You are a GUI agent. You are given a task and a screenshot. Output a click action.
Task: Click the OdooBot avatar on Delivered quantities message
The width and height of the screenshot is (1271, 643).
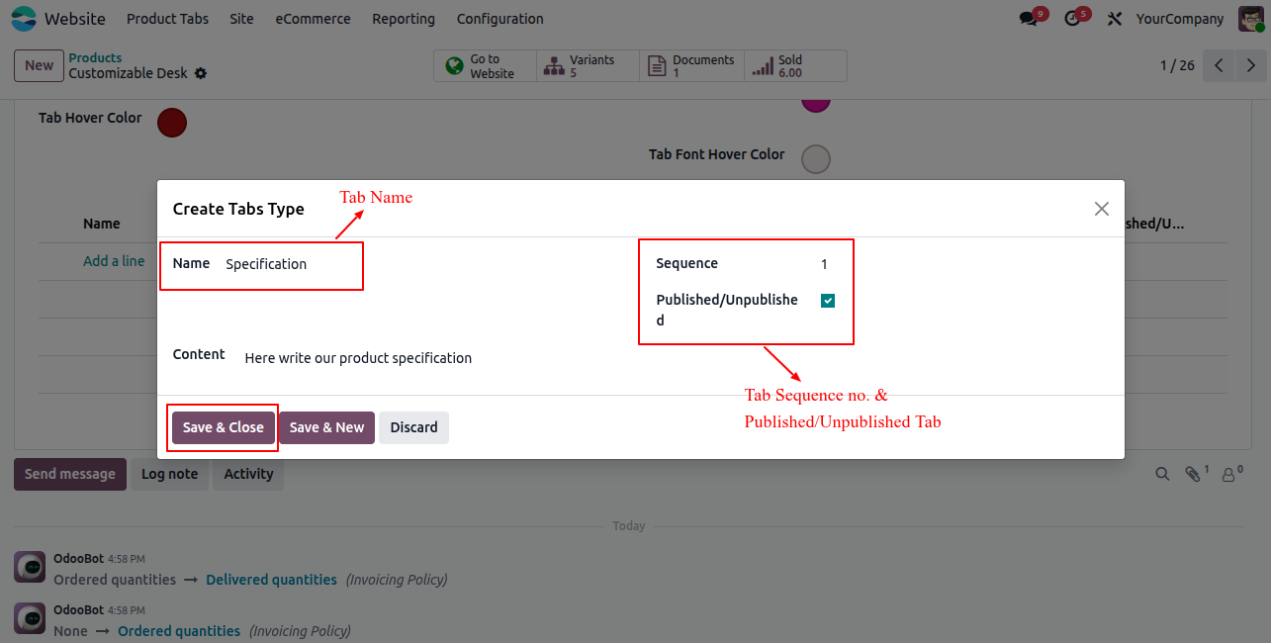[30, 567]
